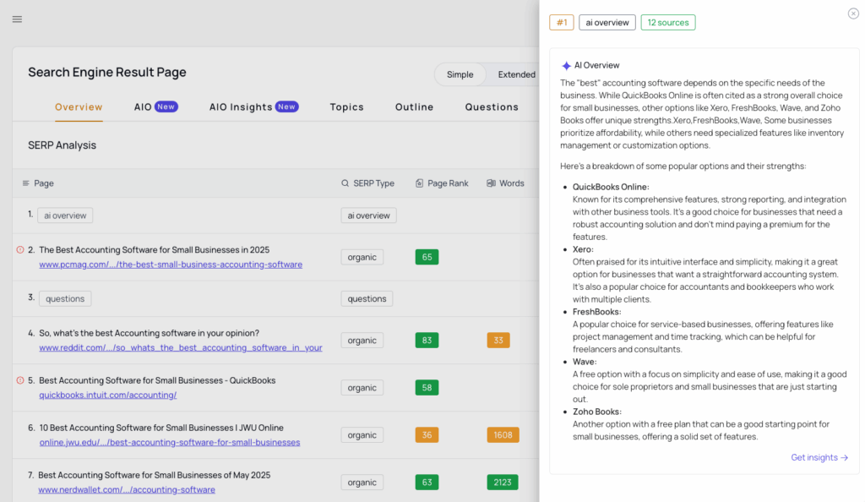The height and width of the screenshot is (502, 865).
Task: Click the Words column icon
Action: [491, 183]
